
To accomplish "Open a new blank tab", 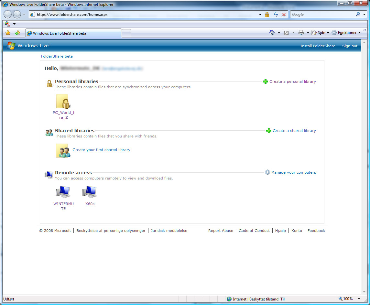I will click(126, 34).
